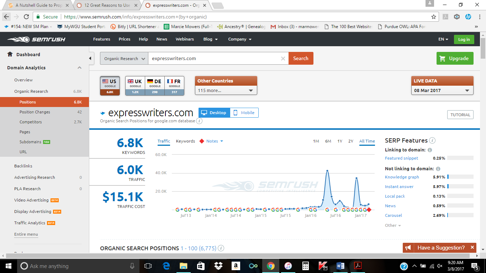Launch Microsoft Edge from taskbar
Screen dimensions: 486x273
[x=166, y=266]
